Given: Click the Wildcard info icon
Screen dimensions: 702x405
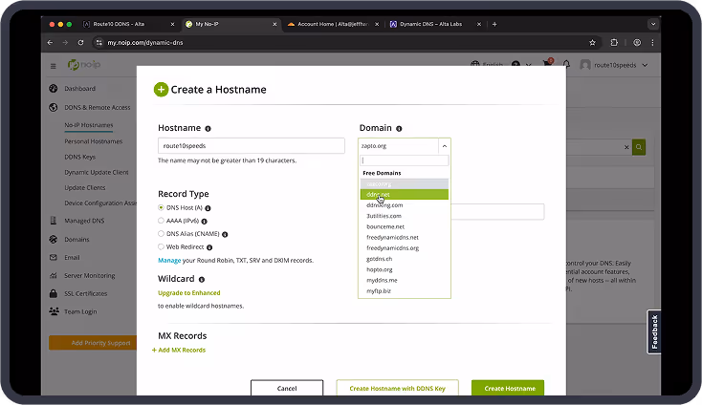Looking at the screenshot, I should click(x=202, y=279).
